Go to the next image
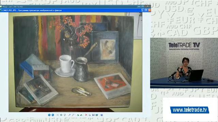 click(53, 115)
